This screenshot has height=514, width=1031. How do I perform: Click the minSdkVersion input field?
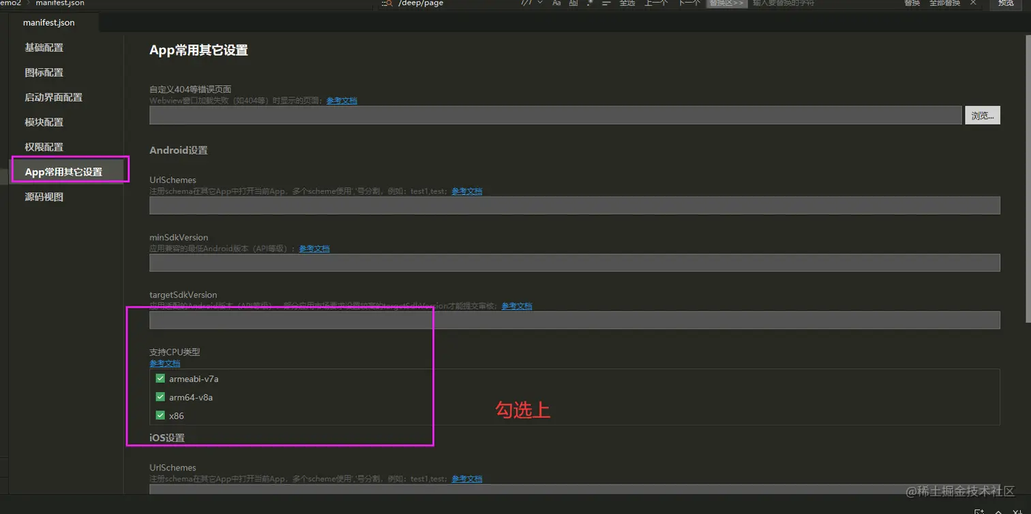[575, 263]
